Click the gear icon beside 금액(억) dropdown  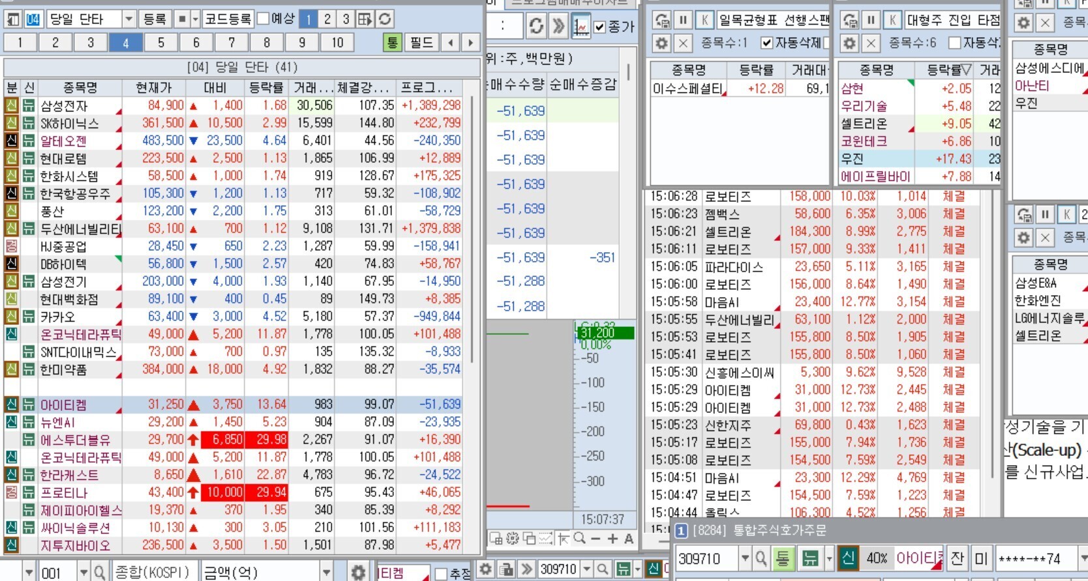[358, 573]
